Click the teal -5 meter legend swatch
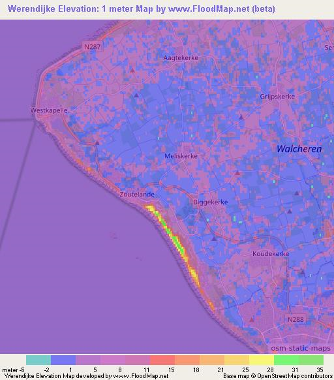The image size is (334, 380). point(38,360)
